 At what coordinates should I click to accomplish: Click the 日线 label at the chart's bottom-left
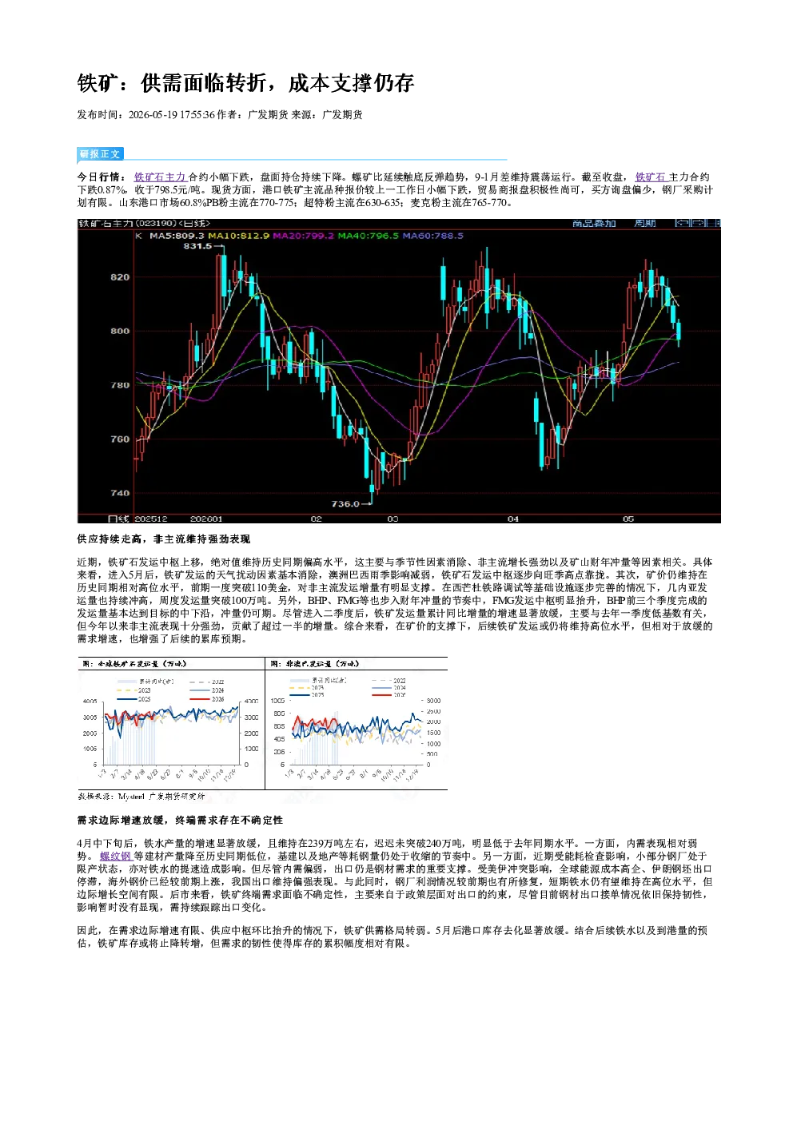[x=118, y=519]
